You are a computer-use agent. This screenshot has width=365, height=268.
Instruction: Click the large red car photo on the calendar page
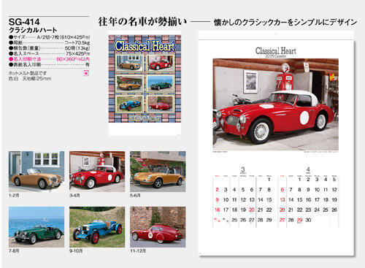(x=276, y=104)
